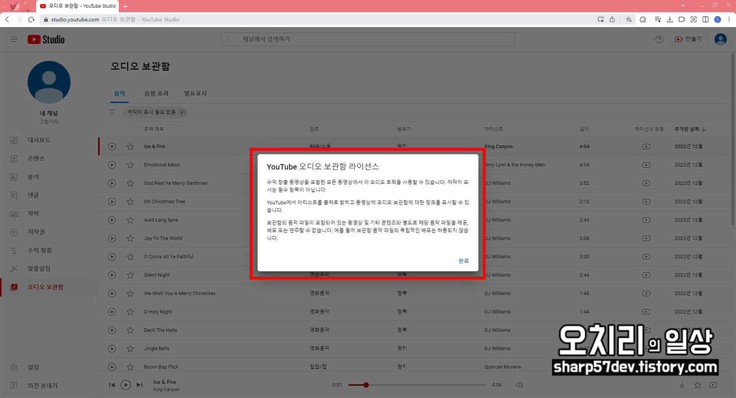Bookmark this page with star icon
This screenshot has height=398, width=736.
629,20
